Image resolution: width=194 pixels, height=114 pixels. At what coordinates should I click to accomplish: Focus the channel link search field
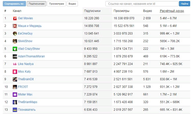tap(142, 4)
